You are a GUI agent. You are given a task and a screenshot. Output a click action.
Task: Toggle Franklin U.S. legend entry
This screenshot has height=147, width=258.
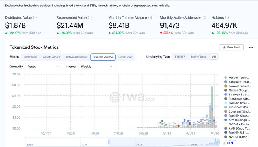[236, 133]
